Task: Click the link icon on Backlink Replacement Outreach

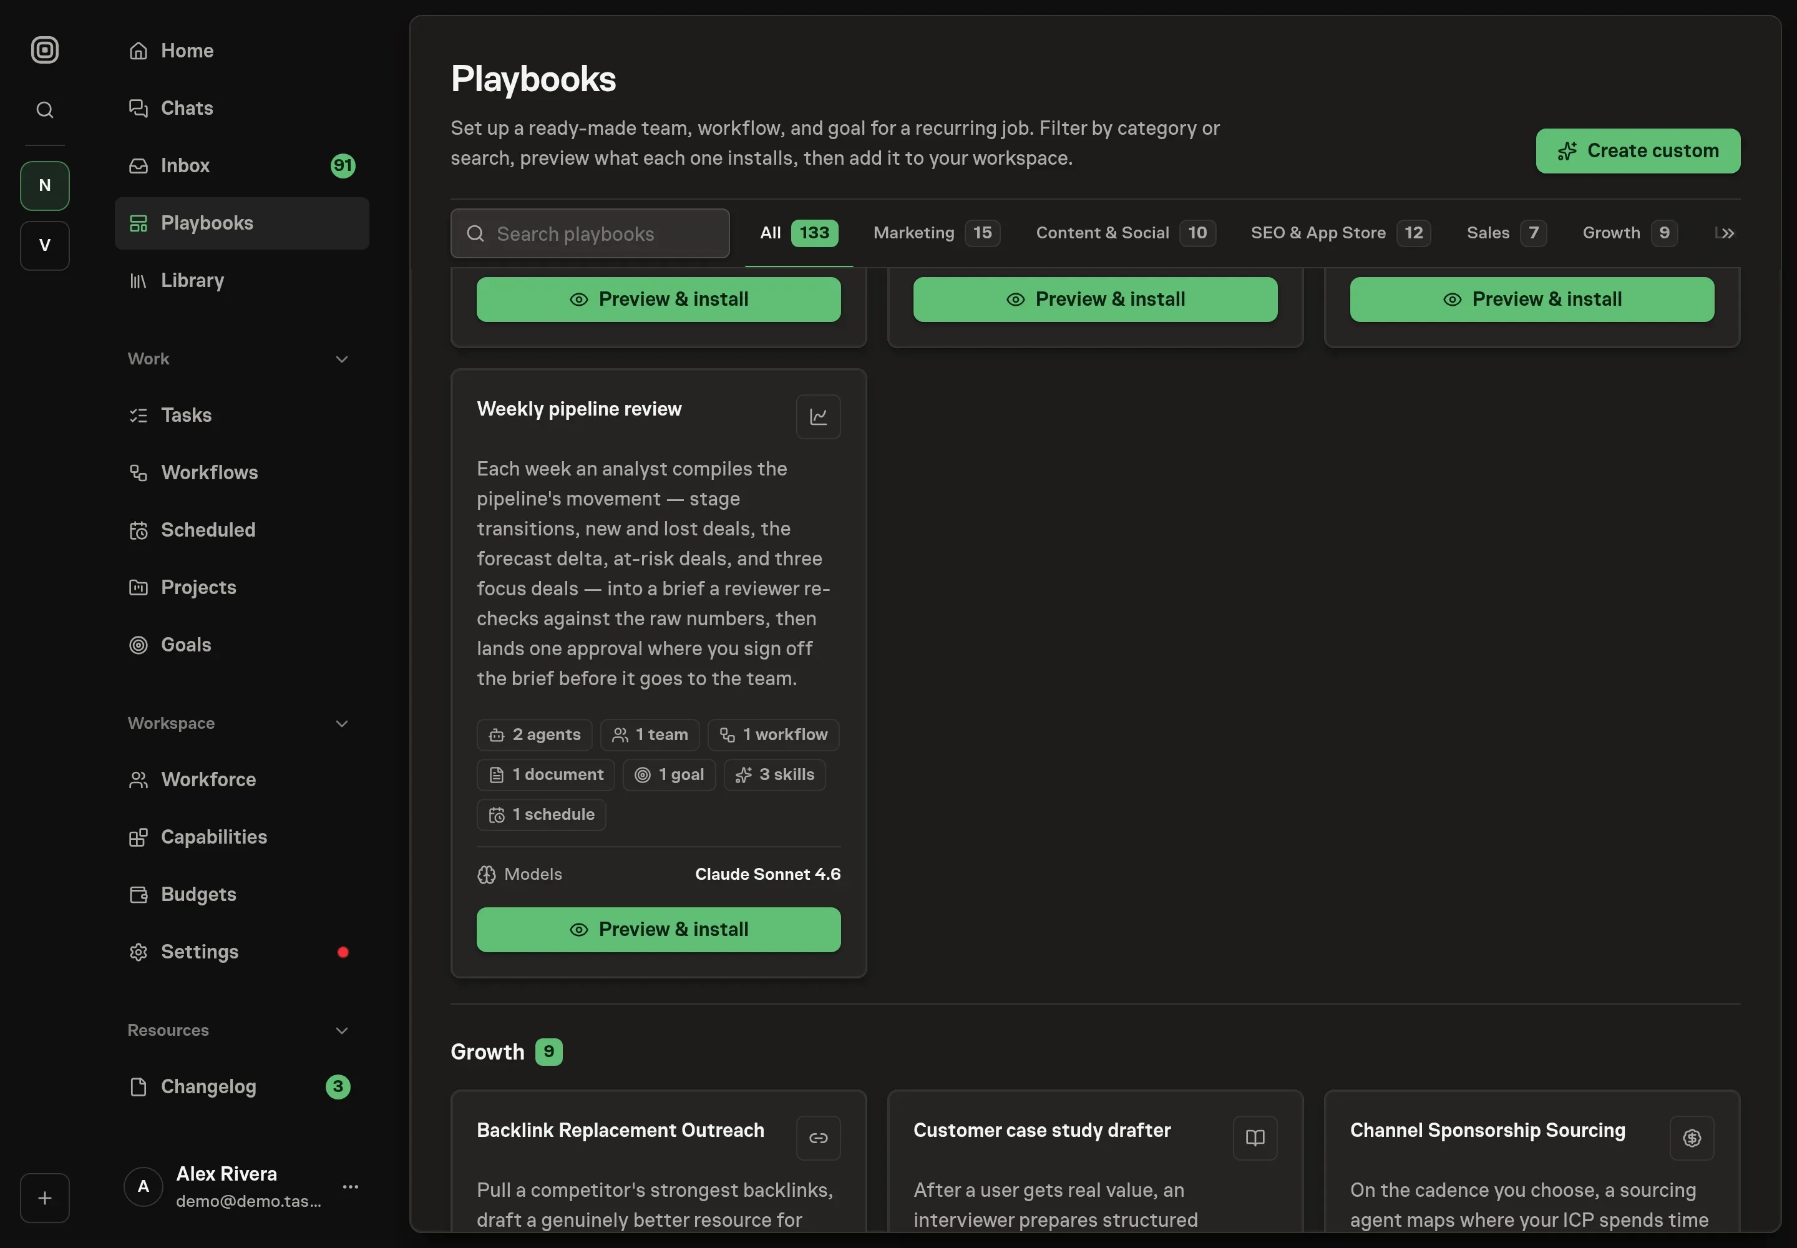Action: pyautogui.click(x=818, y=1139)
